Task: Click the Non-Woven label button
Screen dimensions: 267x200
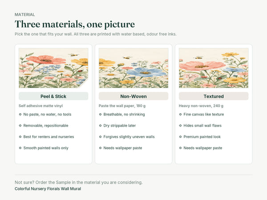Action: point(133,96)
